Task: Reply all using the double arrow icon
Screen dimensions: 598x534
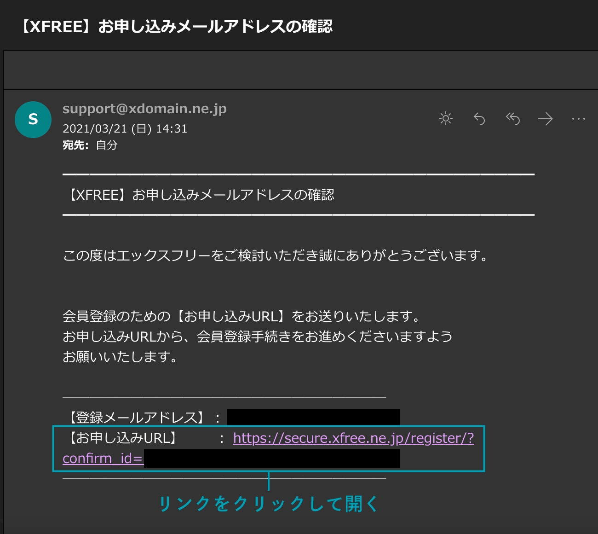Action: click(x=512, y=119)
